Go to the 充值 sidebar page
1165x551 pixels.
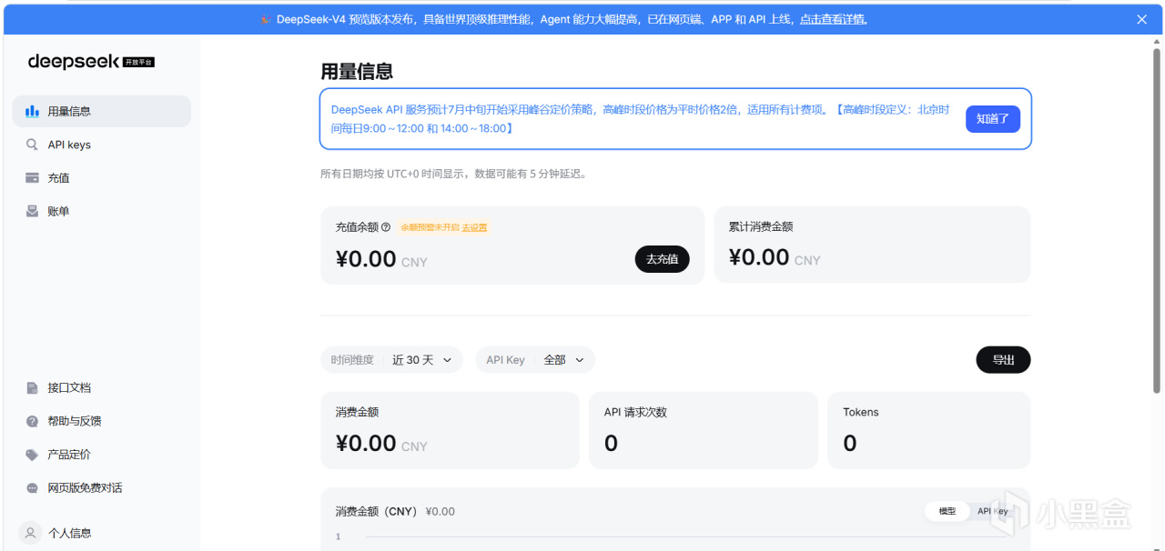click(x=102, y=178)
